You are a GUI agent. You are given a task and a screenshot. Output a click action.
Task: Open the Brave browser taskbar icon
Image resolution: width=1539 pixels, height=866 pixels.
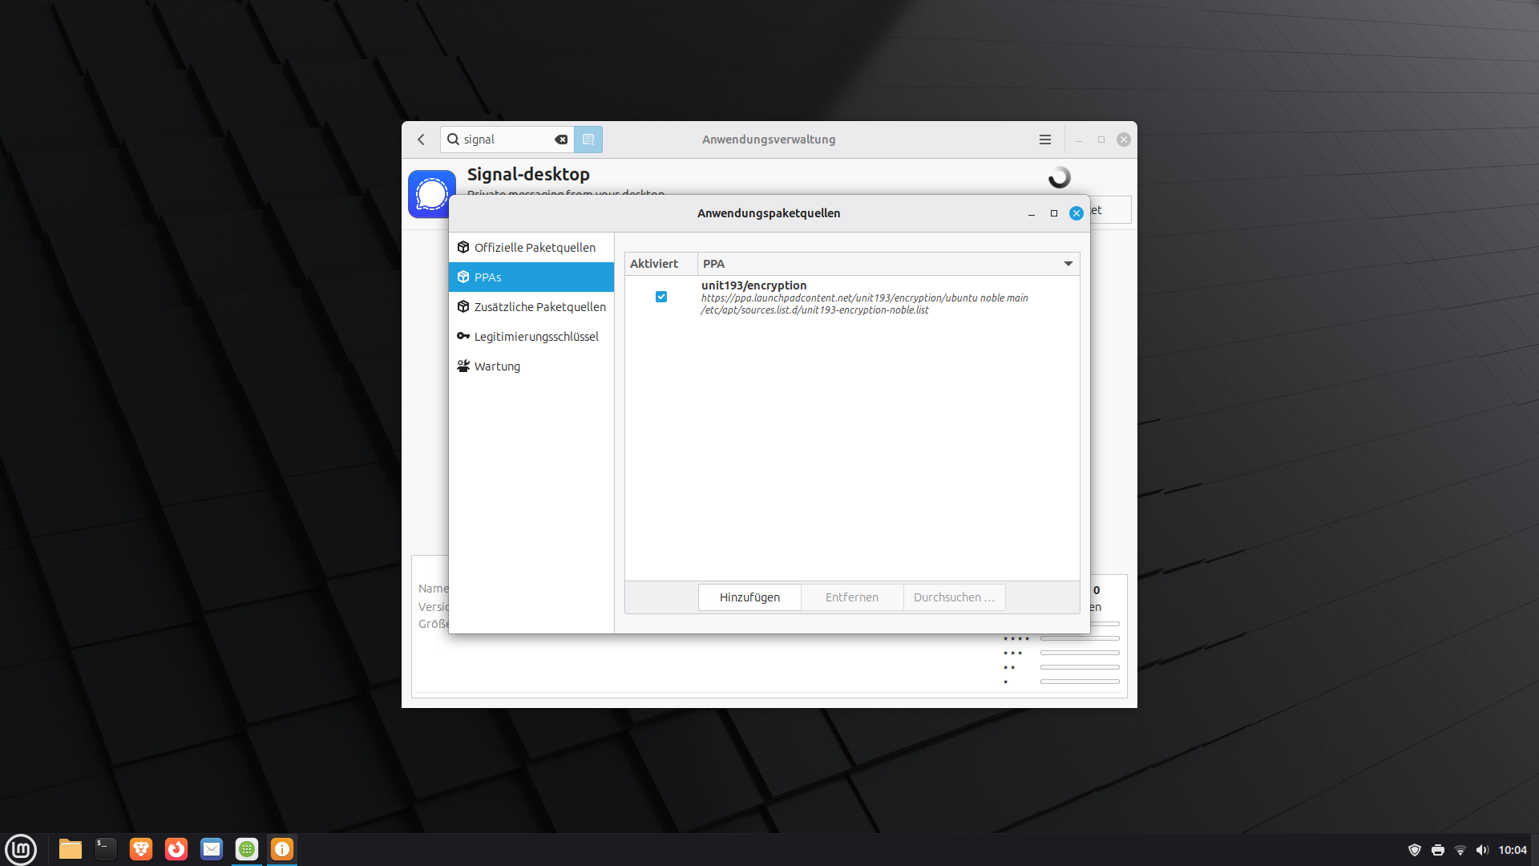[141, 849]
